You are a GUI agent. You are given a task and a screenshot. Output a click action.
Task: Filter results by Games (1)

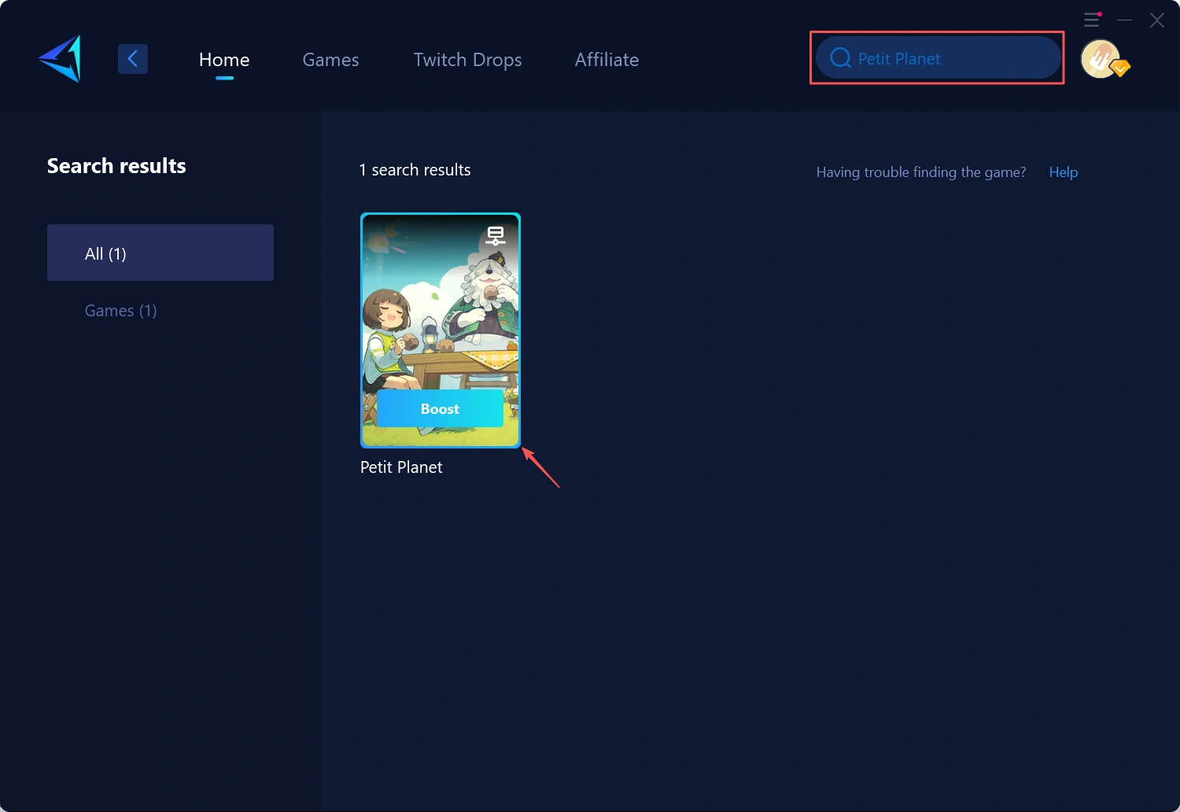coord(121,311)
